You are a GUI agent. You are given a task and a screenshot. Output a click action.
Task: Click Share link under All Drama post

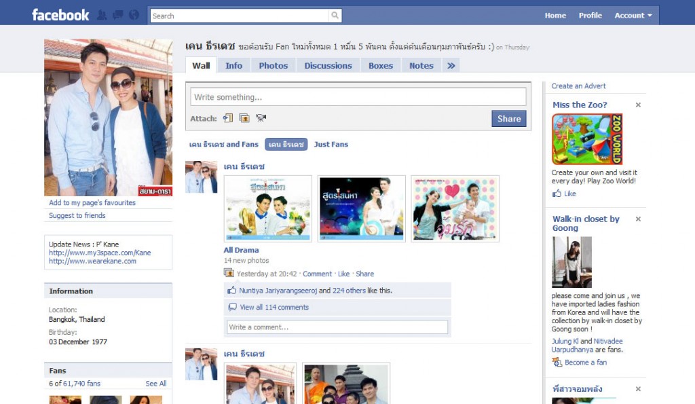click(364, 274)
